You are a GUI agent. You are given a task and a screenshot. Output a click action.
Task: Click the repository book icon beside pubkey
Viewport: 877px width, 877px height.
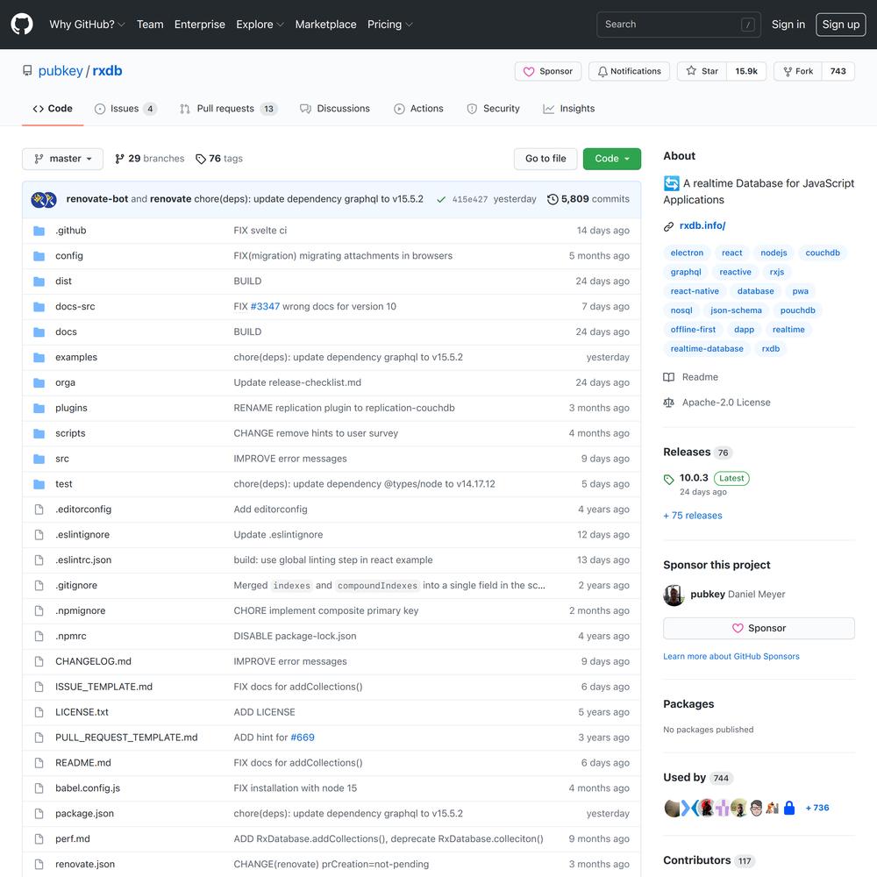(x=27, y=70)
